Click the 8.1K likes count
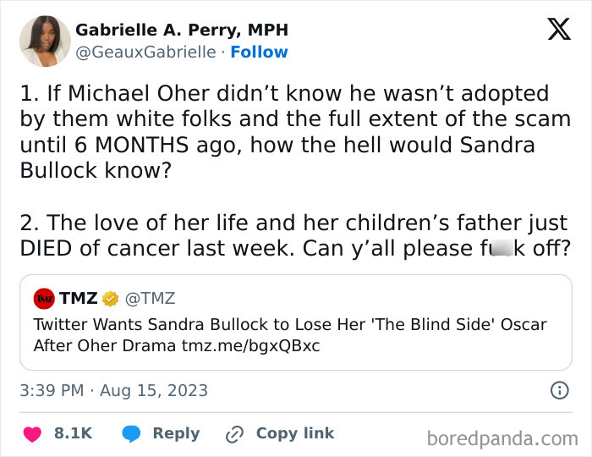 (73, 433)
